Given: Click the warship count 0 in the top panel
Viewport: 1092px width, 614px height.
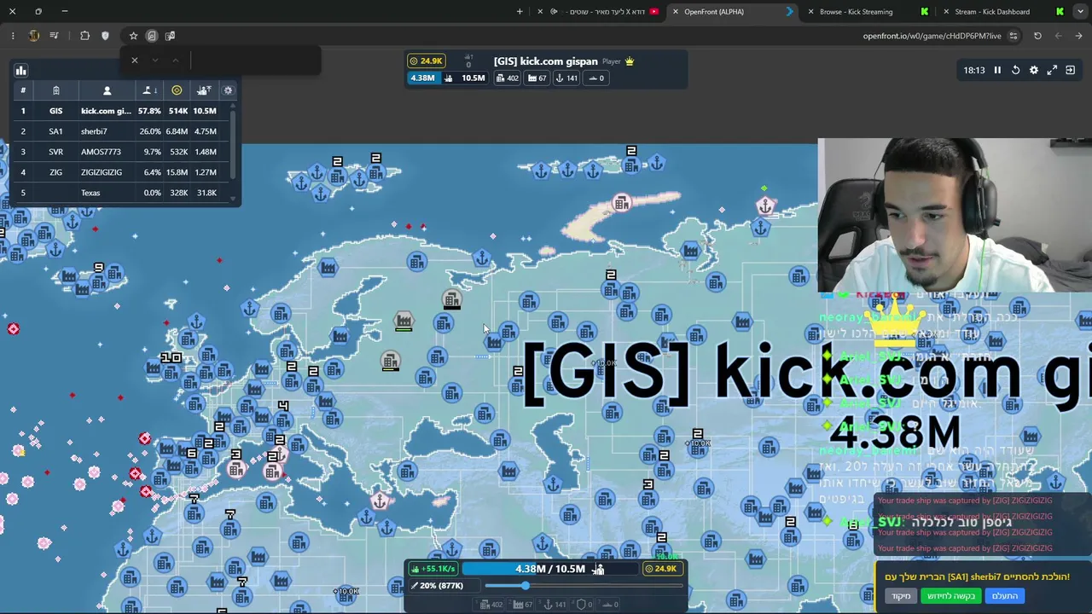Looking at the screenshot, I should point(596,78).
